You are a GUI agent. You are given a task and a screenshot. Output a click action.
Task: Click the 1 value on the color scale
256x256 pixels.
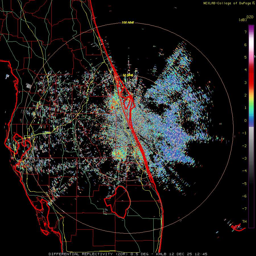tap(245, 108)
